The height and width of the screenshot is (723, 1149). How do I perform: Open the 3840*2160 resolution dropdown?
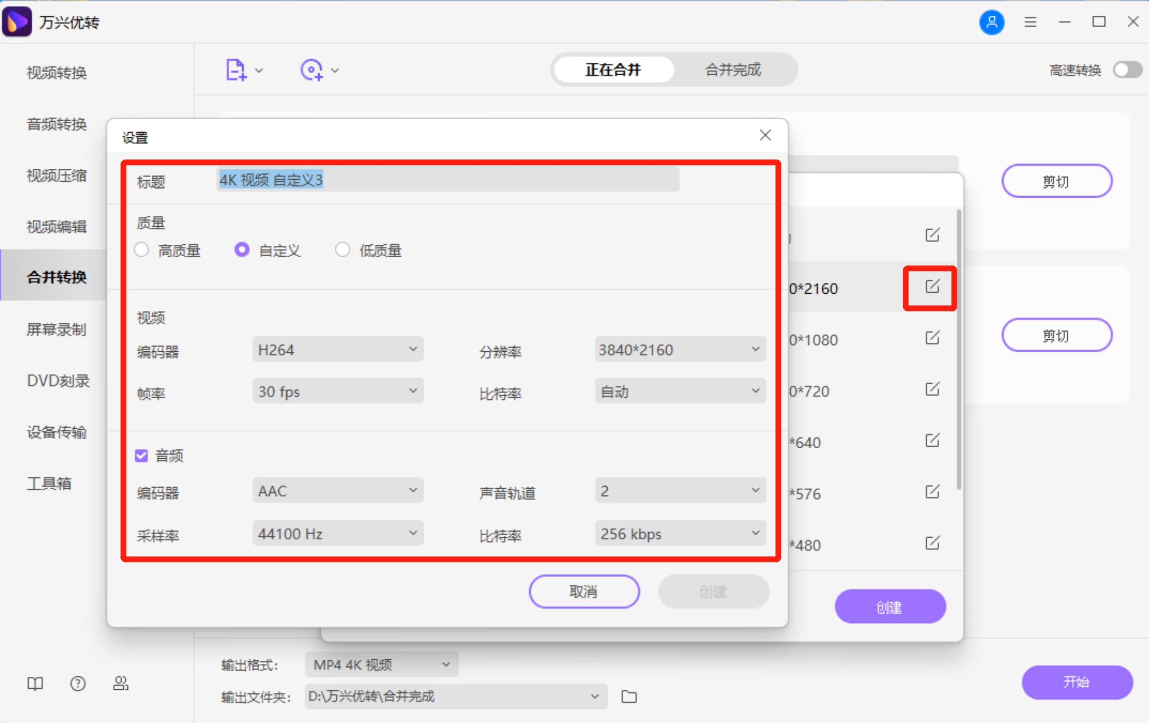point(680,349)
